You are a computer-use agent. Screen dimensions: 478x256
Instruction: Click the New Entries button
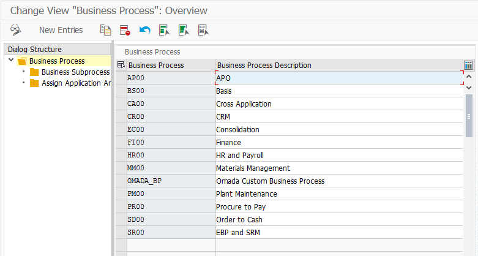[61, 30]
